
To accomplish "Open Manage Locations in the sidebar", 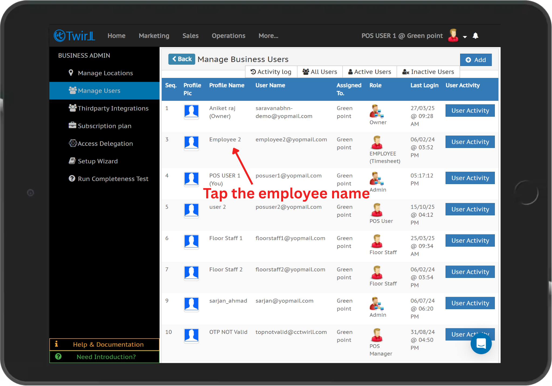I will point(105,73).
